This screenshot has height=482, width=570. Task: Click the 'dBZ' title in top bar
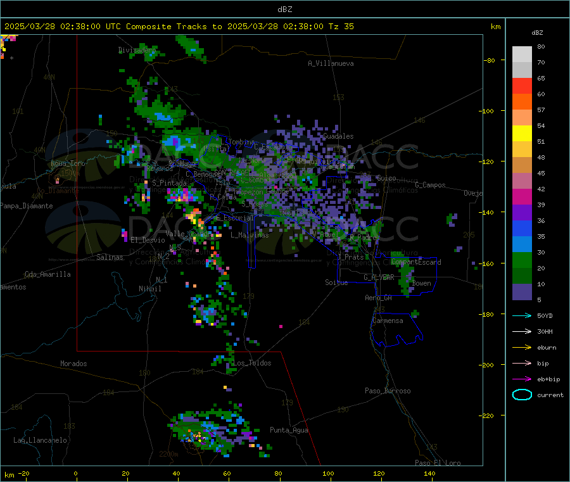[x=284, y=10]
